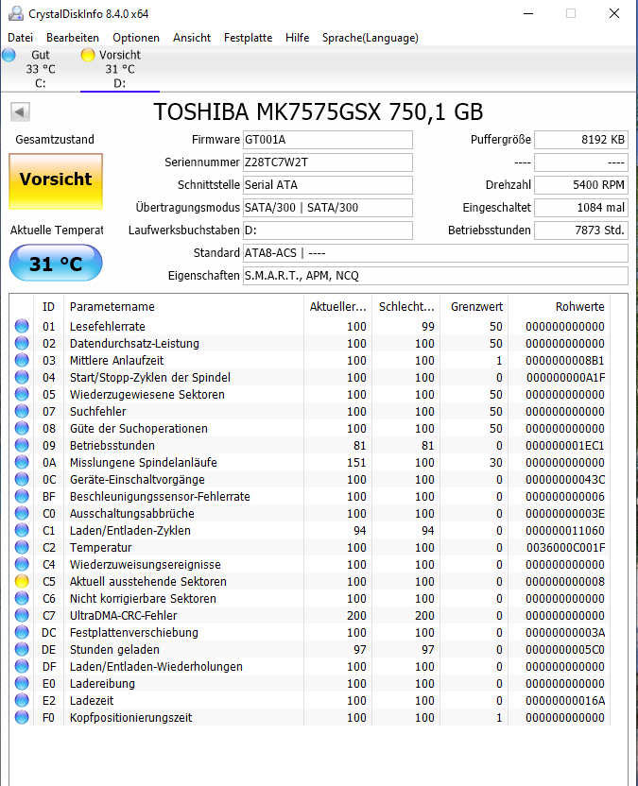The width and height of the screenshot is (638, 786).
Task: Click the Drehzahl value 5400 RPM
Action: [581, 185]
